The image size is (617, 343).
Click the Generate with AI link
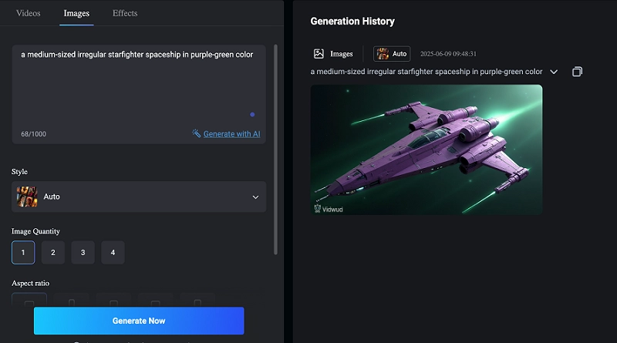(232, 134)
